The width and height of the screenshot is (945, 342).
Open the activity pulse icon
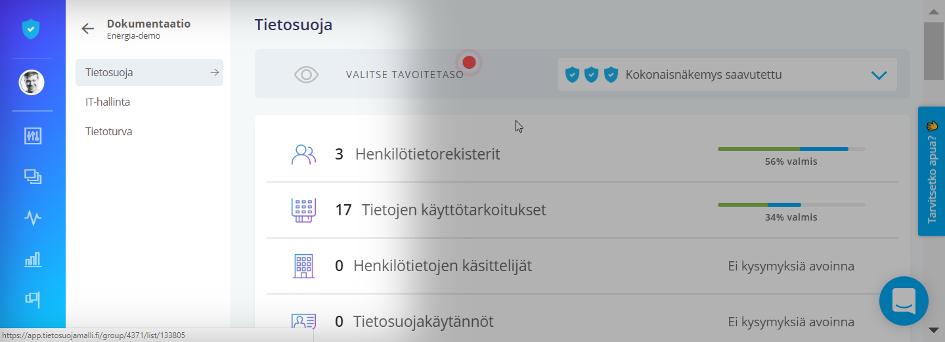(x=33, y=218)
